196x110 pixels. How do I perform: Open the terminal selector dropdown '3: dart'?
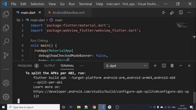click(x=126, y=66)
